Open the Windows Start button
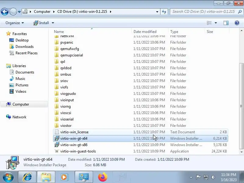 click(8, 177)
